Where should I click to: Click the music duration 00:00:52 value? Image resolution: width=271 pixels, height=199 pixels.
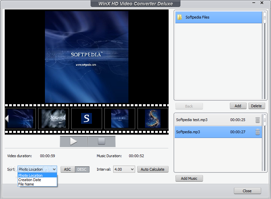coord(137,156)
